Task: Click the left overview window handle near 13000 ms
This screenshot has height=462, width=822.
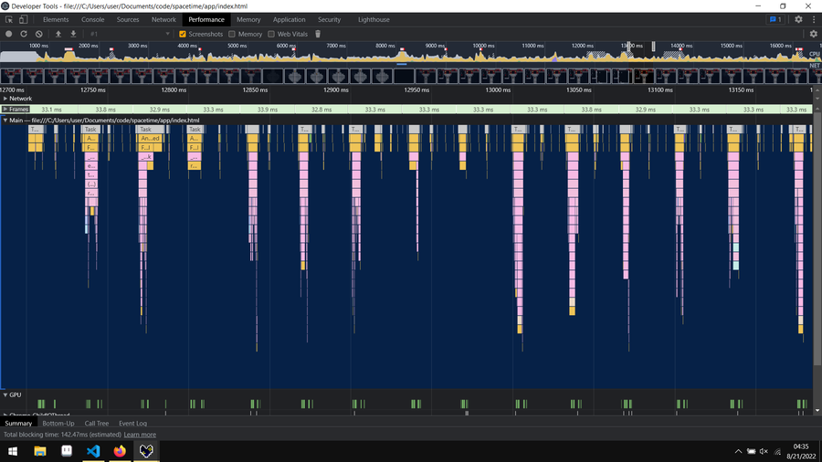Action: (x=628, y=46)
